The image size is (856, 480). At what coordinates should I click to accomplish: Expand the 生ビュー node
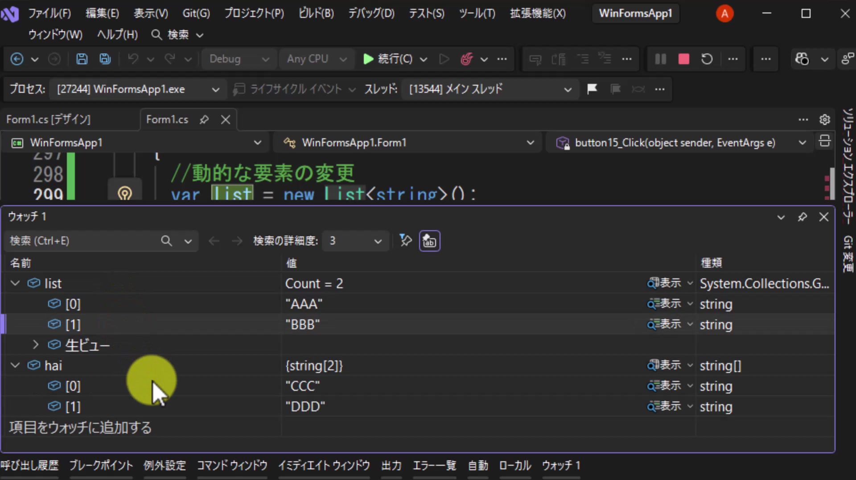tap(36, 345)
